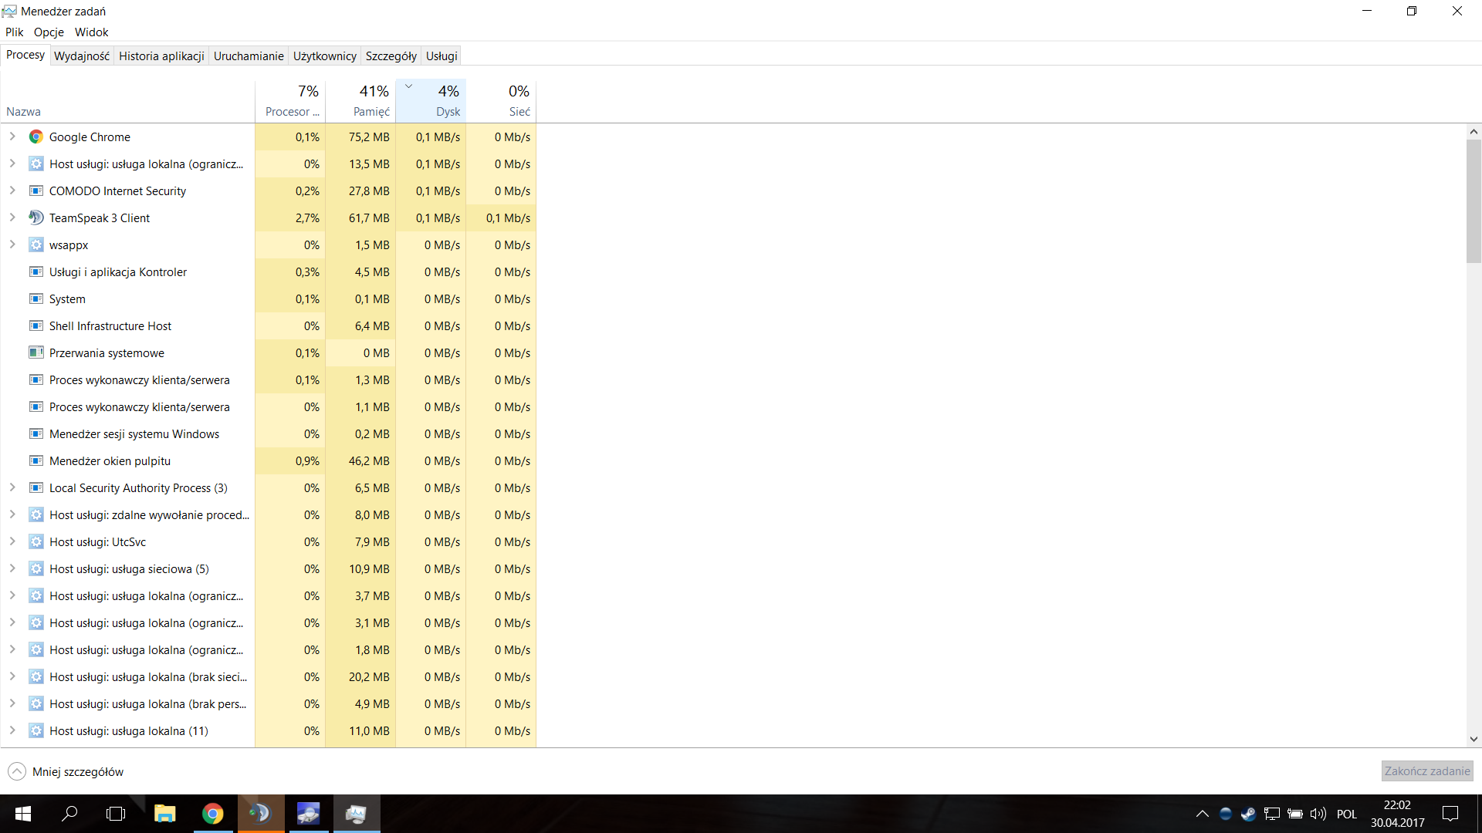Open Task View from the taskbar

pyautogui.click(x=116, y=814)
